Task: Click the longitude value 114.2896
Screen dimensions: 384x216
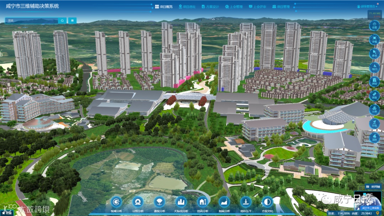Action: [343, 213]
